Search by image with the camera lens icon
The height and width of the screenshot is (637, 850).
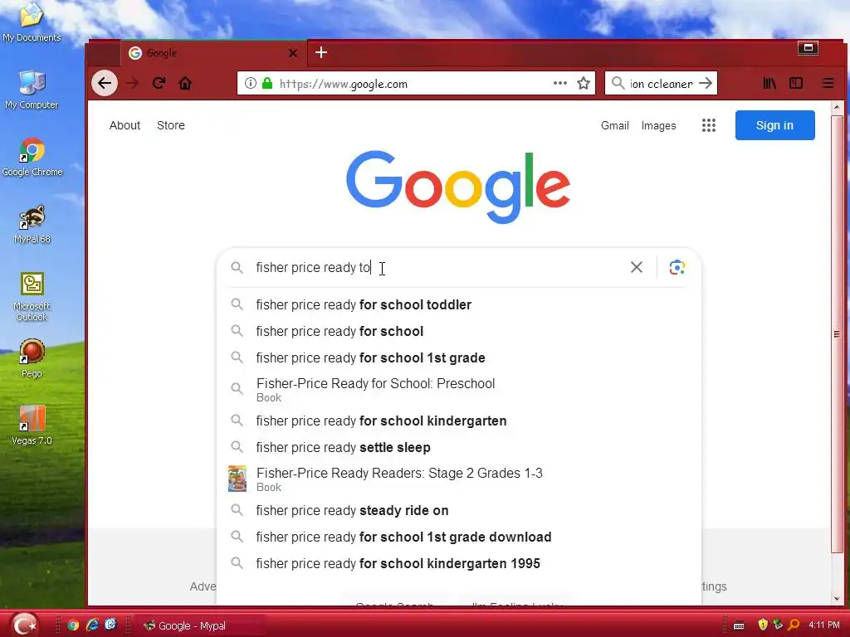point(677,267)
